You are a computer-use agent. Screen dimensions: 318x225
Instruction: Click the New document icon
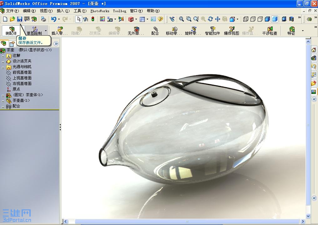[5, 19]
